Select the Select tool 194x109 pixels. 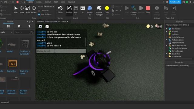point(16,9)
